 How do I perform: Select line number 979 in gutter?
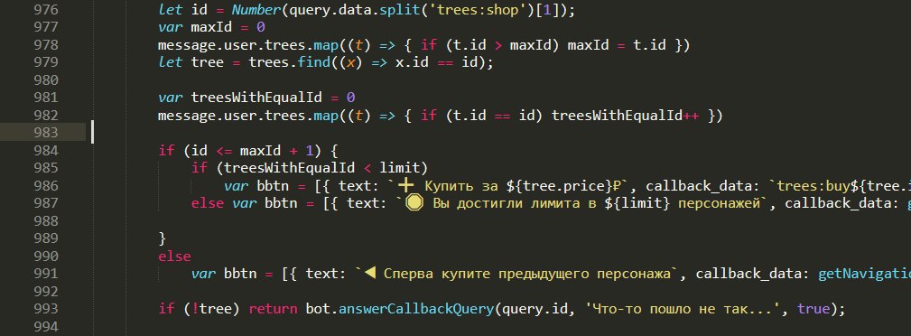[46, 62]
